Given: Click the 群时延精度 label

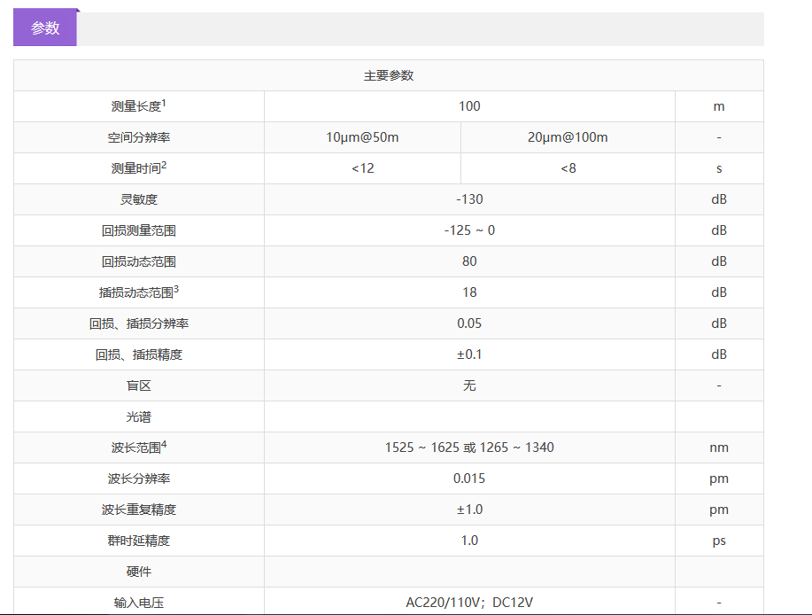Looking at the screenshot, I should pos(138,541).
